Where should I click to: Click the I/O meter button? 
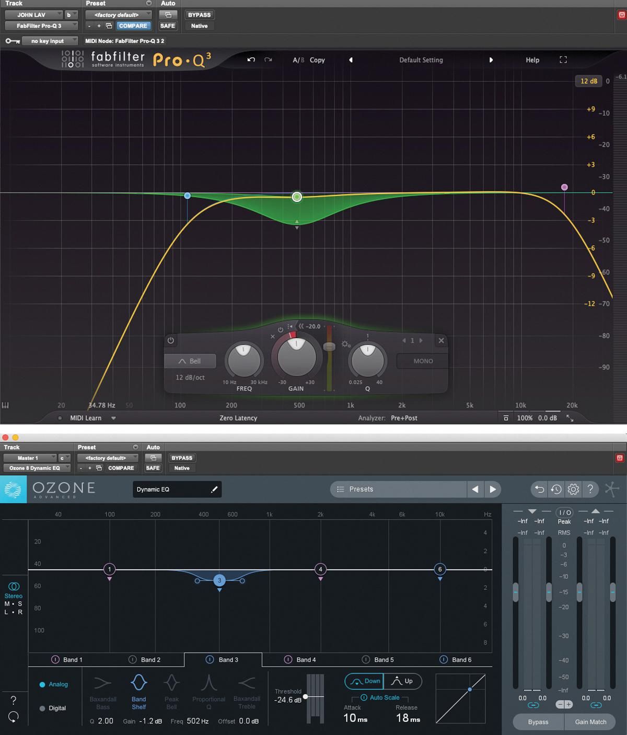point(565,513)
